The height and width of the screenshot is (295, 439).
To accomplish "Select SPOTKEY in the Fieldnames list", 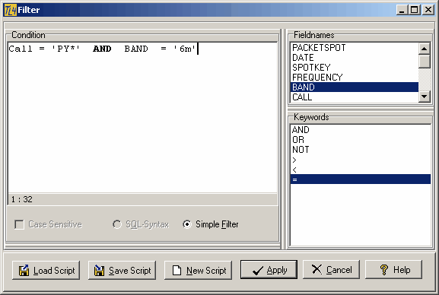I will pos(355,68).
